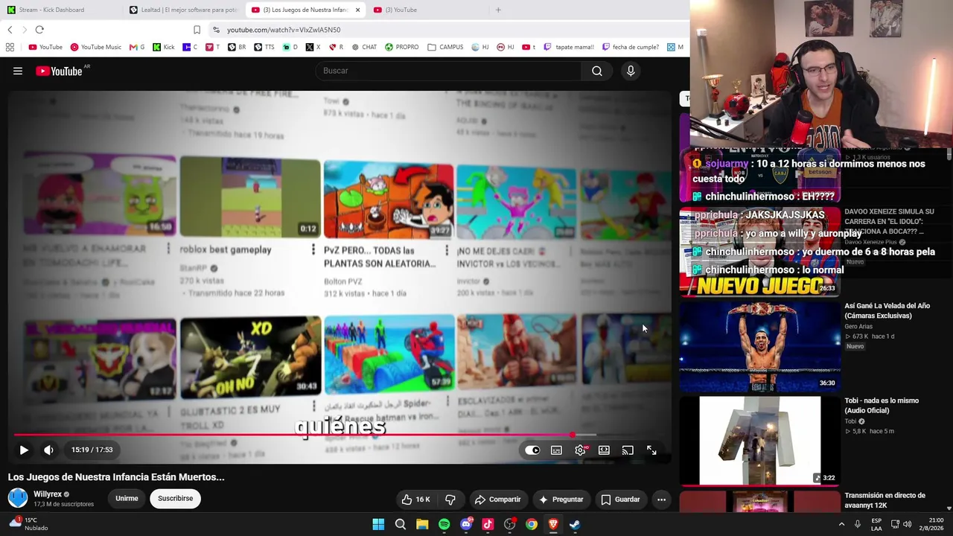Image resolution: width=953 pixels, height=536 pixels.
Task: Open 'Así Gané La Velada del Año' title
Action: point(887,310)
